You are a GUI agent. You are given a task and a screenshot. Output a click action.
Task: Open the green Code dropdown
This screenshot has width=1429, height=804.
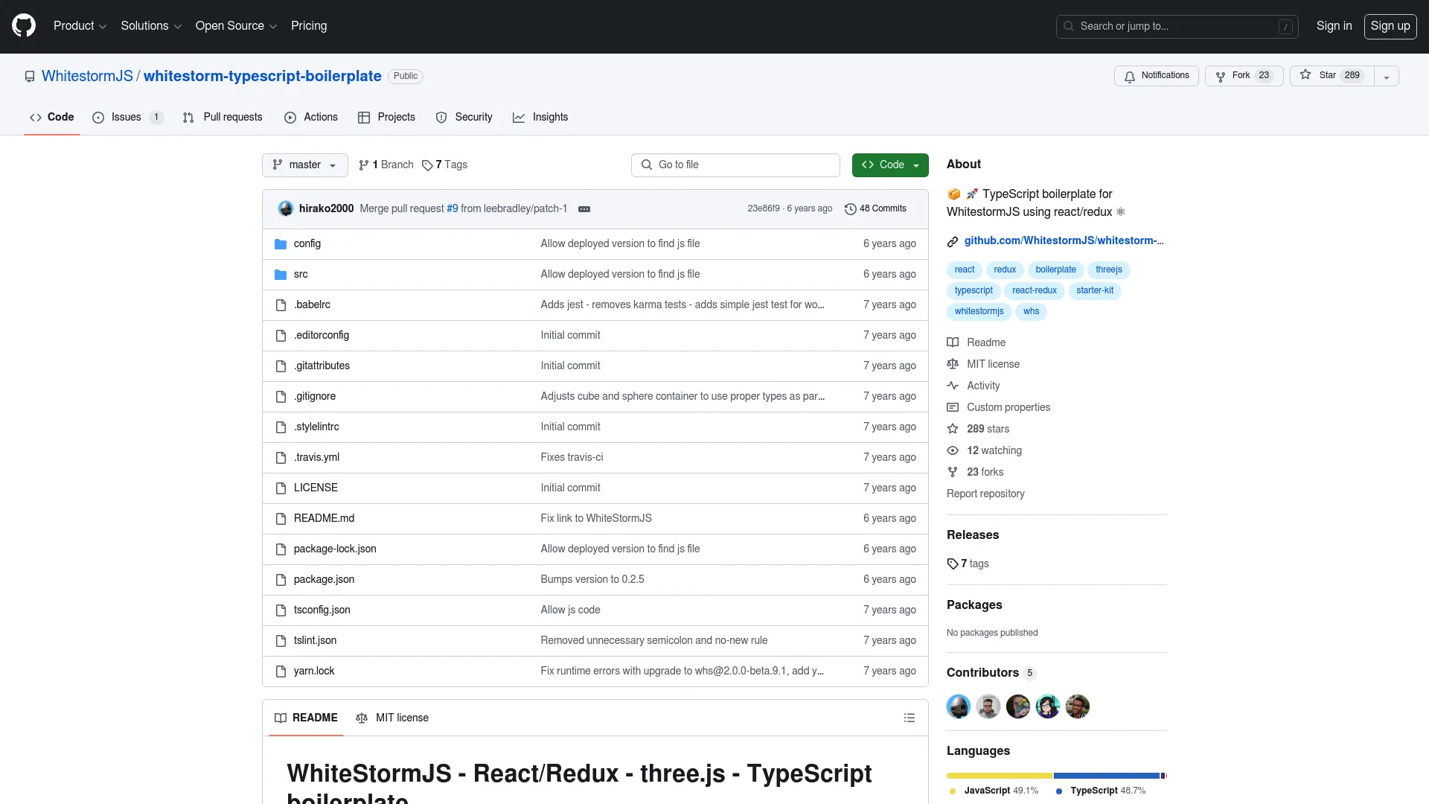click(x=890, y=165)
